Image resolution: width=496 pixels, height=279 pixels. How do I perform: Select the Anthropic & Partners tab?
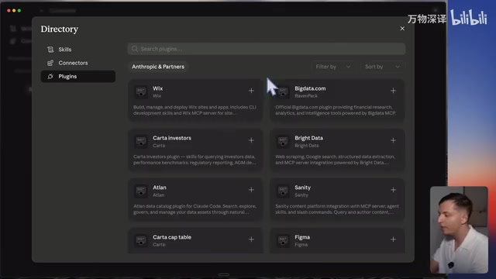pos(158,67)
